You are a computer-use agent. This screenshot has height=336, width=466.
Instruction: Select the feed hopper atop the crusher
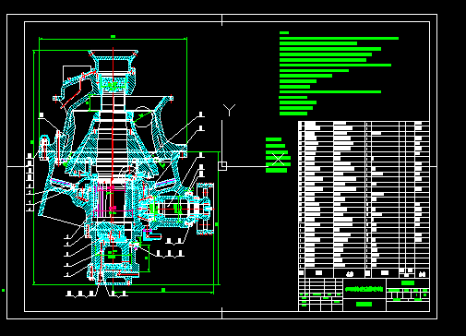tap(114, 60)
